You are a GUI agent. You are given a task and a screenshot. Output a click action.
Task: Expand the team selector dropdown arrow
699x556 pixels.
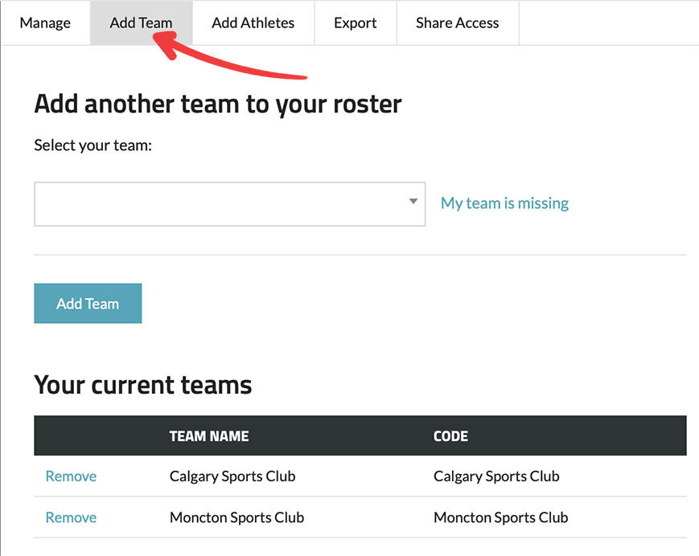413,202
